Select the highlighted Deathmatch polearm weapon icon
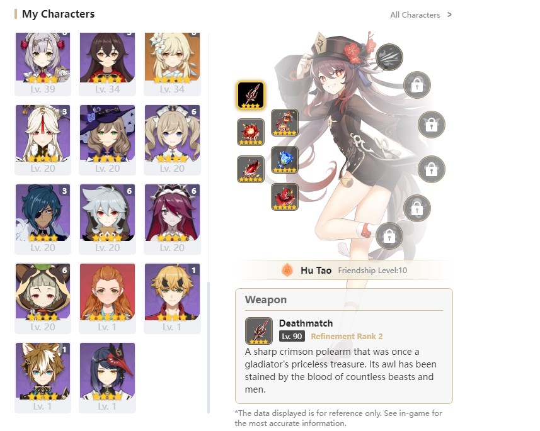540x431 pixels. tap(250, 95)
